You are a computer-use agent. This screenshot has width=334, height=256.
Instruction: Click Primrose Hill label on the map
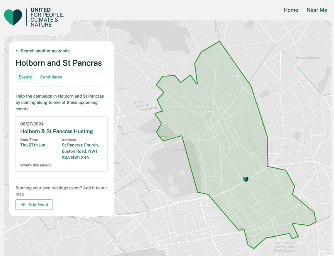coord(158,131)
